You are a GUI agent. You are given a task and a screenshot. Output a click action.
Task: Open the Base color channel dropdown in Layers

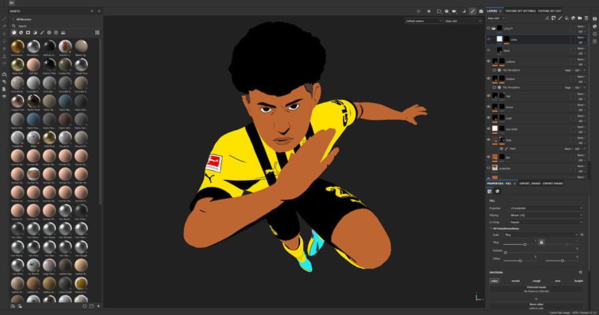tap(497, 19)
